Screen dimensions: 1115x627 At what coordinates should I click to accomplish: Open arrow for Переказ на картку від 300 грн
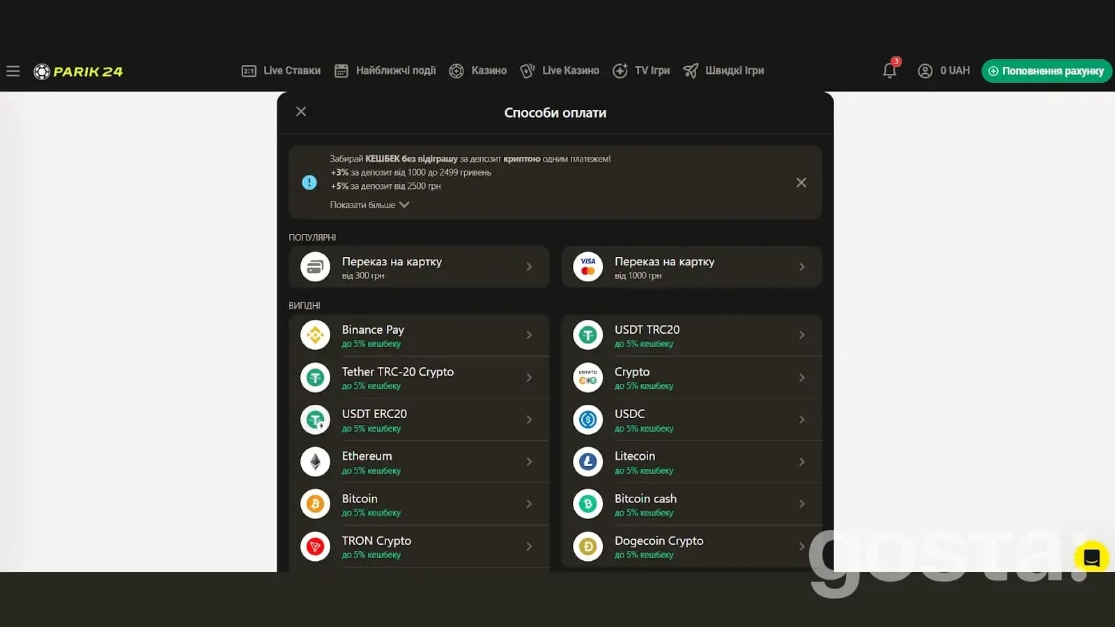529,267
